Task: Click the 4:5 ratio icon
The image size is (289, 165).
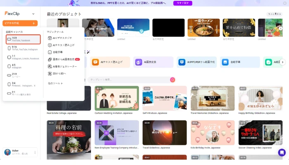Action: [x=9, y=66]
